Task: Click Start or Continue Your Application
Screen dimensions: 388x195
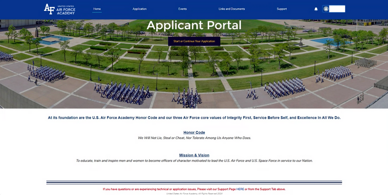Action: [x=194, y=41]
